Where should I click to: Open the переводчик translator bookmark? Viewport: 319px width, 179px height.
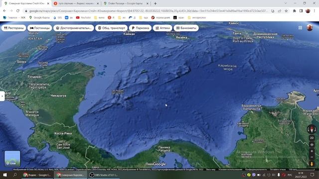pyautogui.click(x=160, y=18)
